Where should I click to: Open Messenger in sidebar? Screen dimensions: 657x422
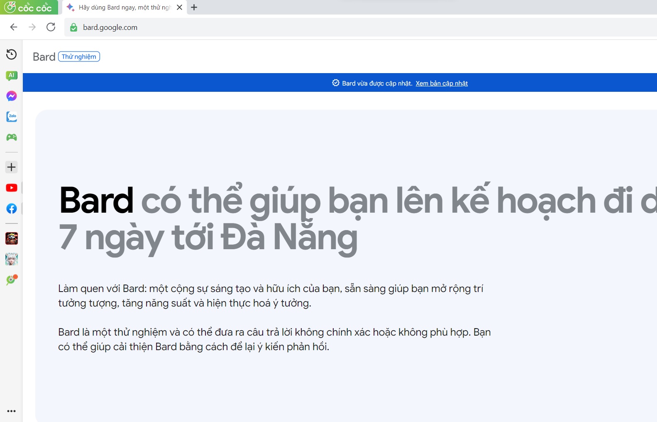(x=12, y=96)
